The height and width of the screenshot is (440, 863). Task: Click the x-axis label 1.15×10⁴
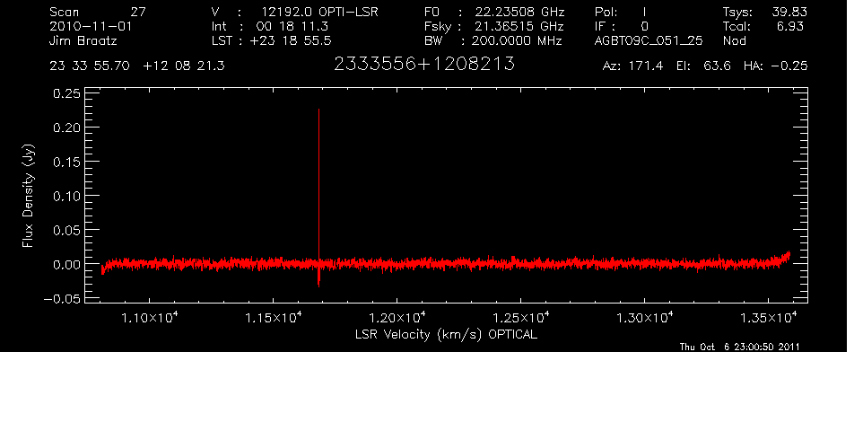(x=275, y=317)
